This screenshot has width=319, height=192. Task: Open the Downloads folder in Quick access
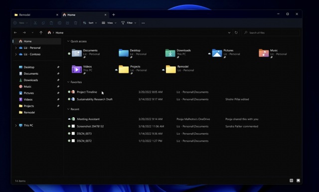tap(178, 54)
